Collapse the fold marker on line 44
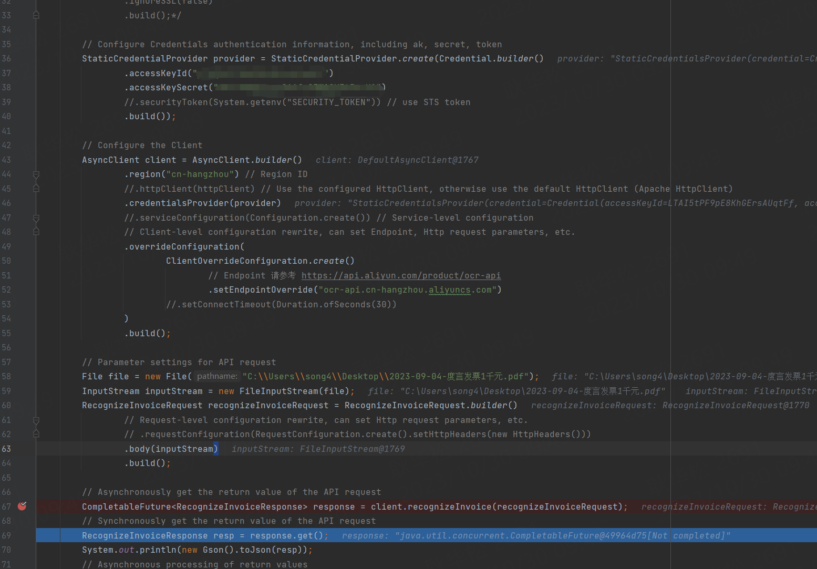Screen dimensions: 817x569 point(36,174)
